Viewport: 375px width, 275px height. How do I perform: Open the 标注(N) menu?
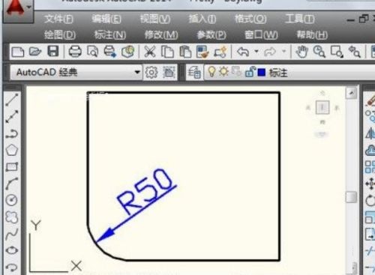[x=110, y=34]
